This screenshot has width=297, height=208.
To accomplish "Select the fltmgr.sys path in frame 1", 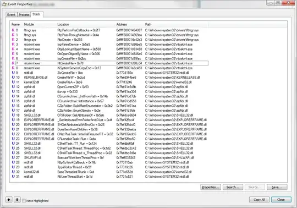I will (172, 35).
